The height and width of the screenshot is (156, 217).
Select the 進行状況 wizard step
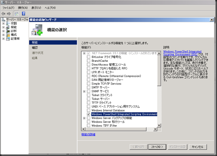(37, 53)
